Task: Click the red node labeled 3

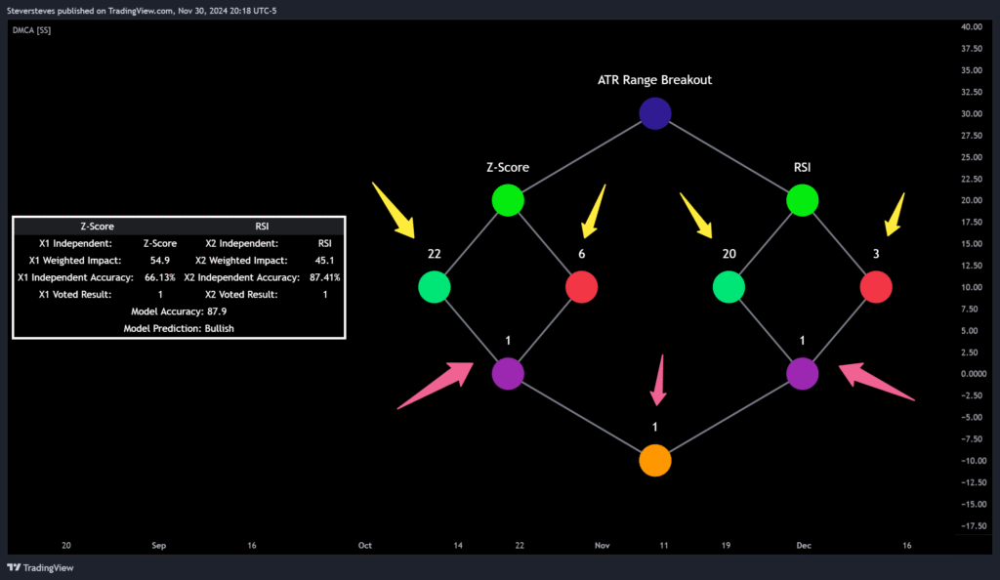Action: tap(876, 287)
